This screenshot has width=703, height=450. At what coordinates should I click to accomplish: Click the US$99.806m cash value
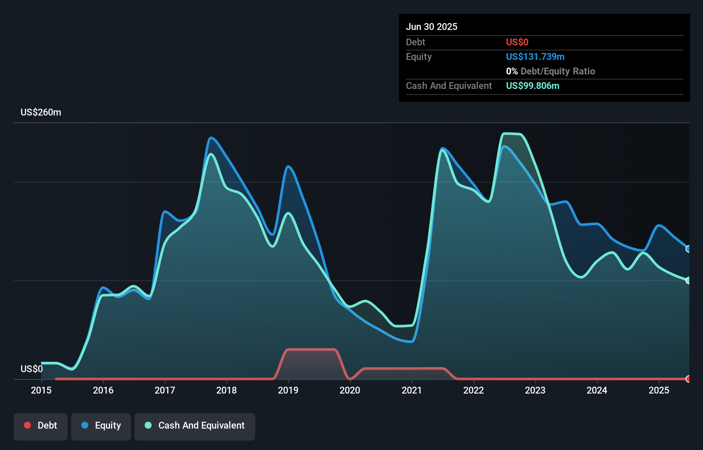(533, 86)
